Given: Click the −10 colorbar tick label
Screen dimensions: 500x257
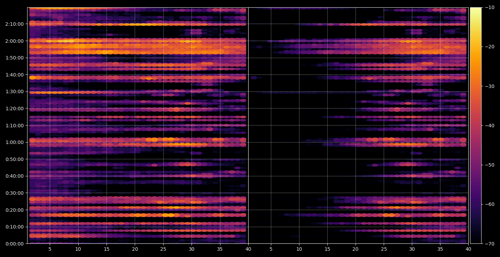Looking at the screenshot, I should click(490, 8).
